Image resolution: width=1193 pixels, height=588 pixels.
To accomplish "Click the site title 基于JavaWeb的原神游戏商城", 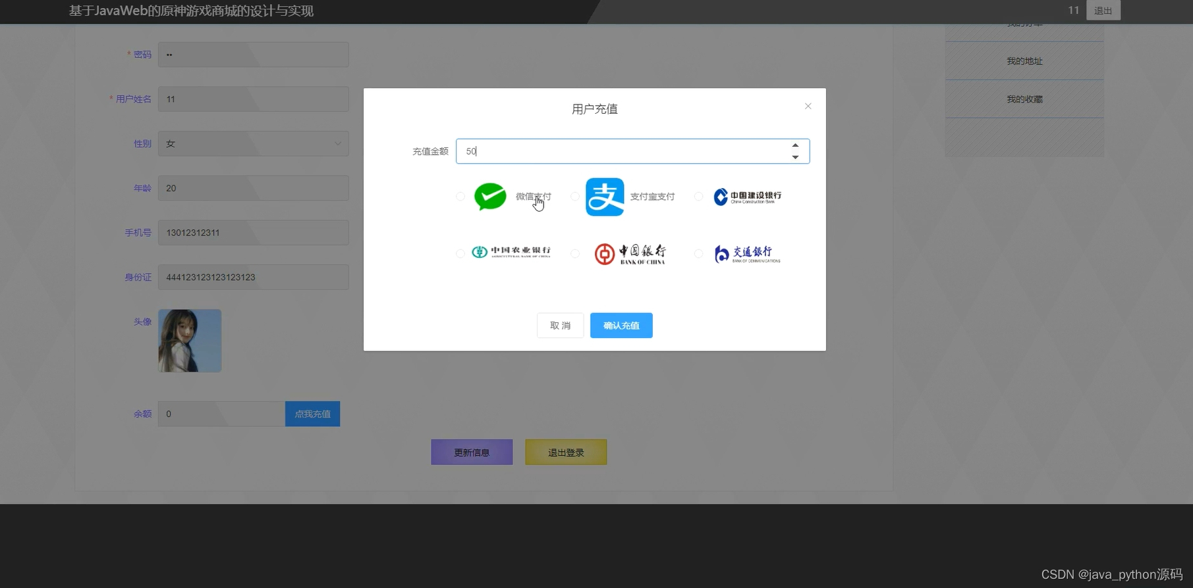I will click(x=191, y=11).
